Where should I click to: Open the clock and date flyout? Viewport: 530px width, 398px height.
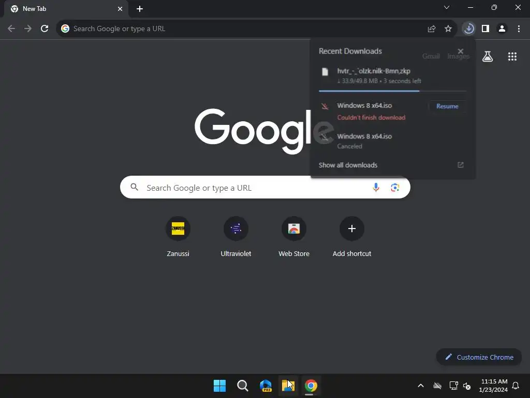click(493, 386)
